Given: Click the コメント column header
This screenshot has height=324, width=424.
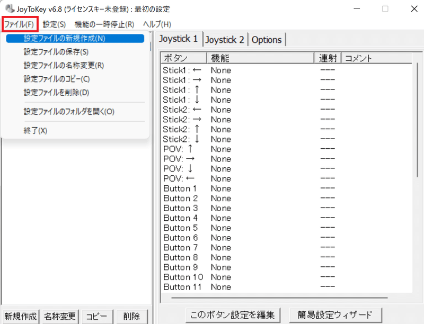Looking at the screenshot, I should tap(377, 58).
